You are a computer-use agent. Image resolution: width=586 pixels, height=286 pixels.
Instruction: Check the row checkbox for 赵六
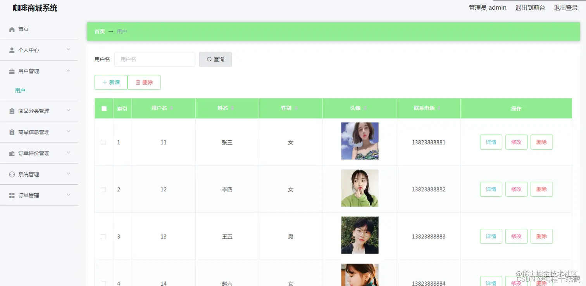coord(103,283)
